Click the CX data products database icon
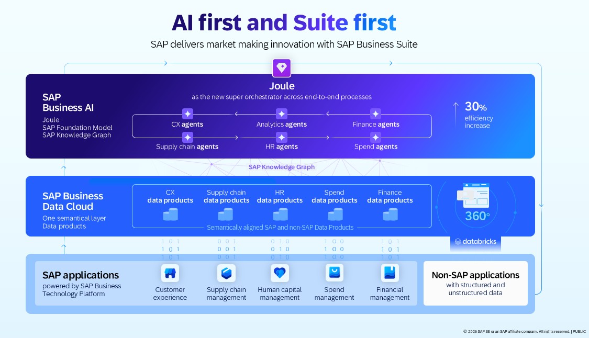 pyautogui.click(x=170, y=214)
